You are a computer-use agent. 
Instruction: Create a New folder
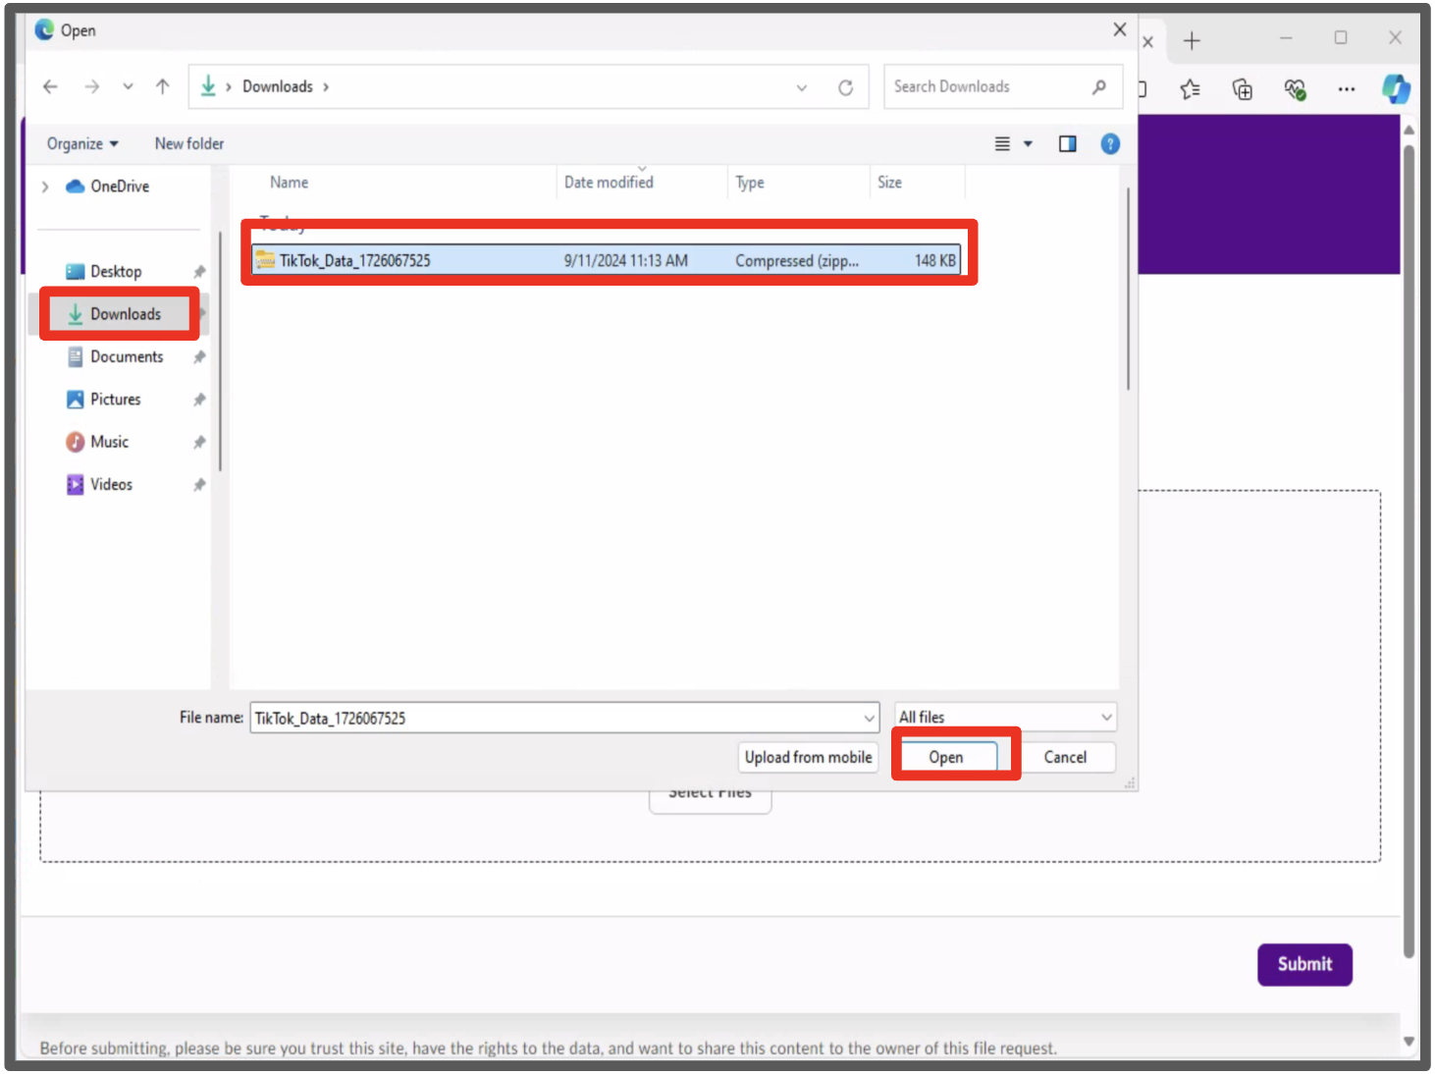[189, 143]
